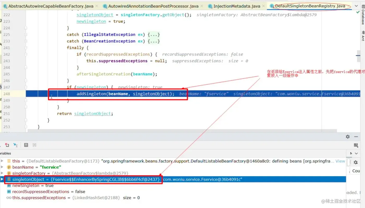Image resolution: width=365 pixels, height=208 pixels.
Task: Collapse the fold marker at line 224
Action: (x=26, y=28)
